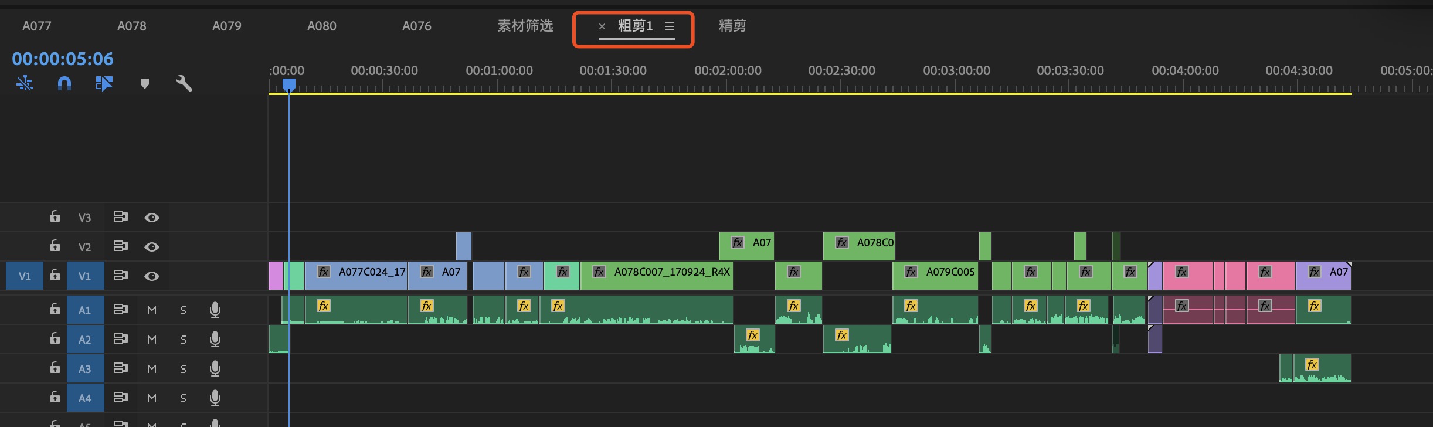This screenshot has width=1433, height=427.
Task: Toggle lock on track V3
Action: click(55, 217)
